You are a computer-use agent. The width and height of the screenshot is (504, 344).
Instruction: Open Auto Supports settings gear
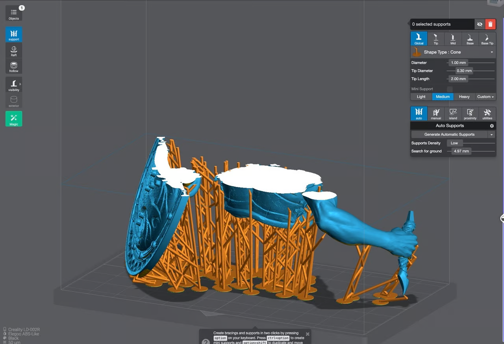click(x=491, y=126)
